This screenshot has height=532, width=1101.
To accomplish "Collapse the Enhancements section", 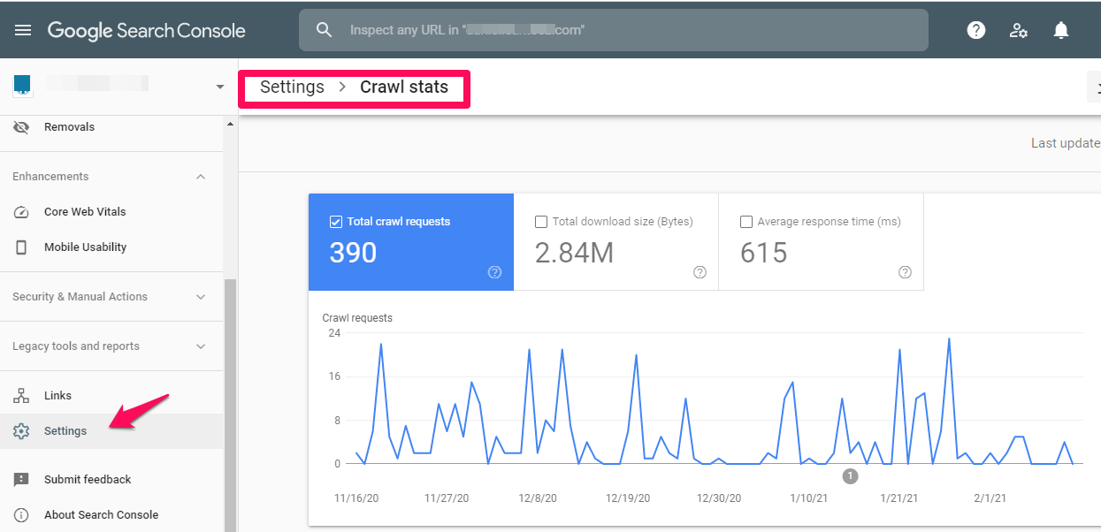I will 201,177.
